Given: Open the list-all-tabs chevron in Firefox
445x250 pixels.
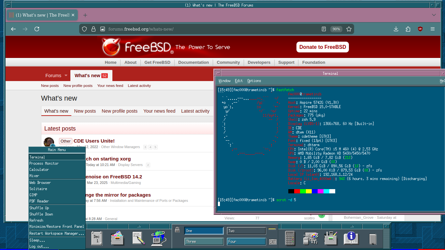Looking at the screenshot, I should [x=433, y=15].
